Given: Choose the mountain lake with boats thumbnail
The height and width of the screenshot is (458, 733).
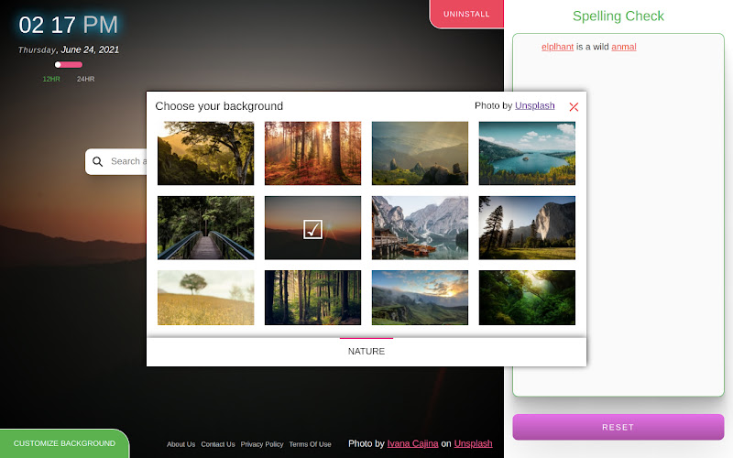Looking at the screenshot, I should pos(420,227).
